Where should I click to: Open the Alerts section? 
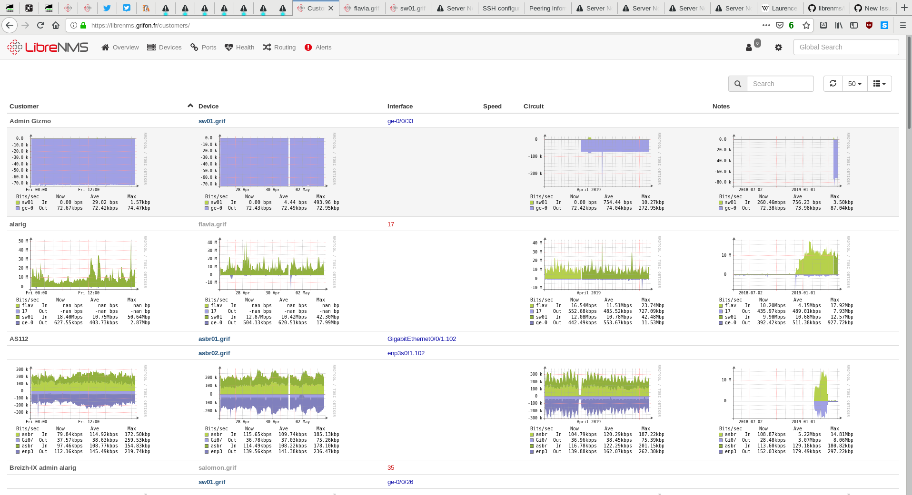pyautogui.click(x=317, y=47)
